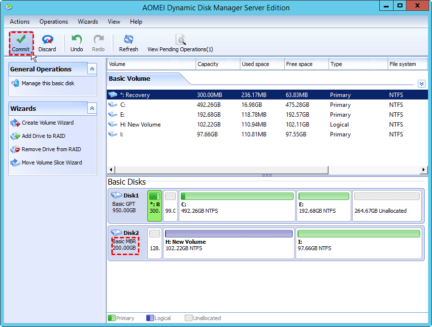The image size is (432, 327).
Task: Sort by Capacity column header
Action: click(218, 64)
